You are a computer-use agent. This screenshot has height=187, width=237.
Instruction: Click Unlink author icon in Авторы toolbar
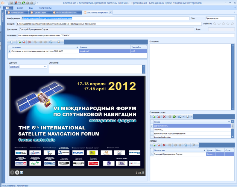pyautogui.click(x=158, y=145)
